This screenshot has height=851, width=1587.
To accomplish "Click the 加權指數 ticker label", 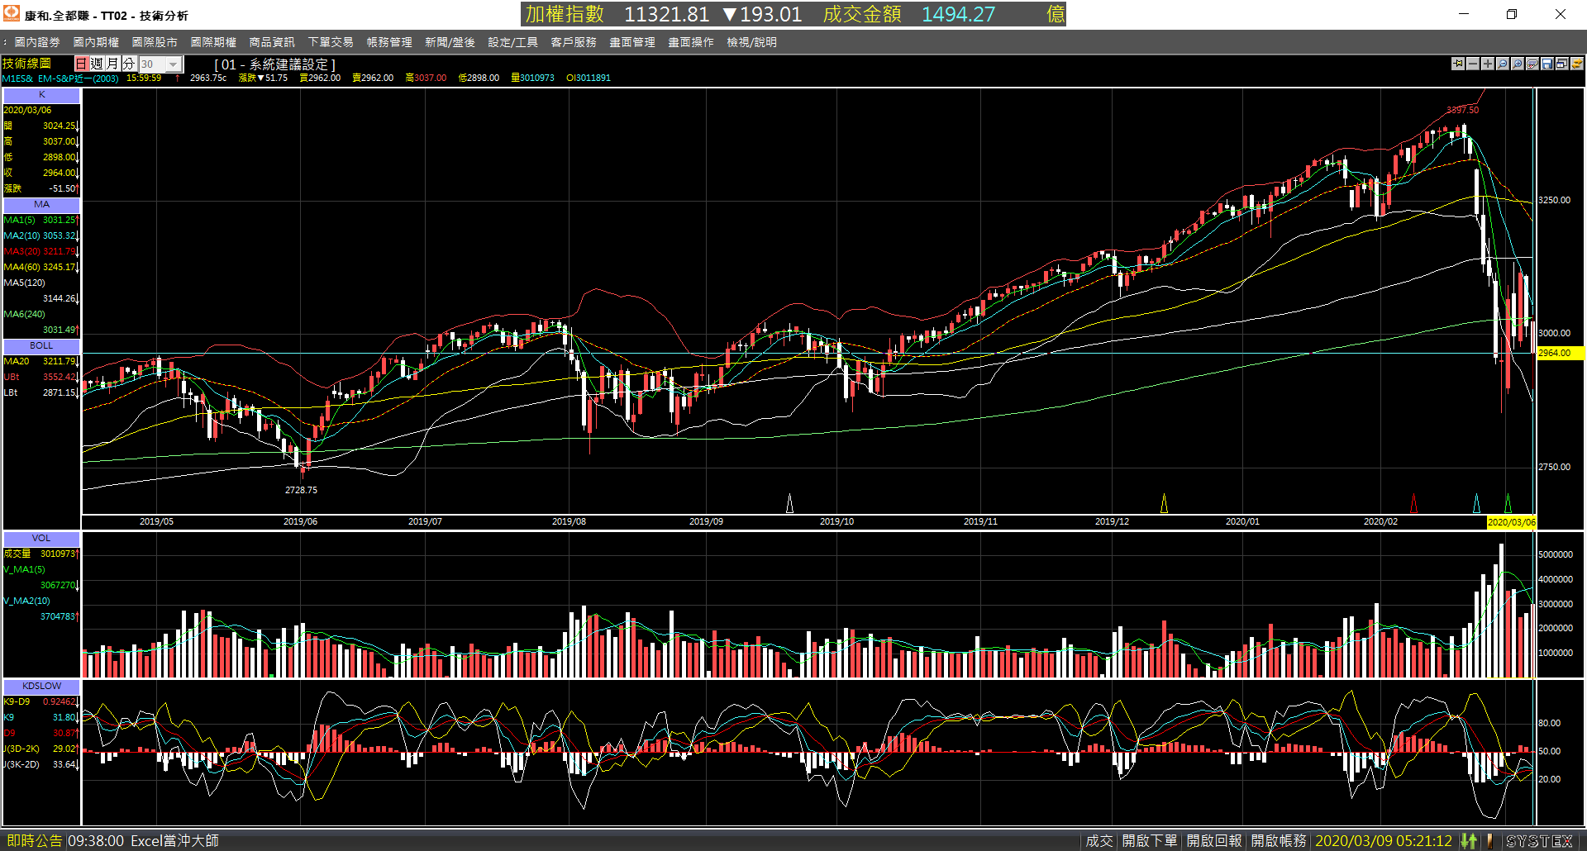I will 565,14.
